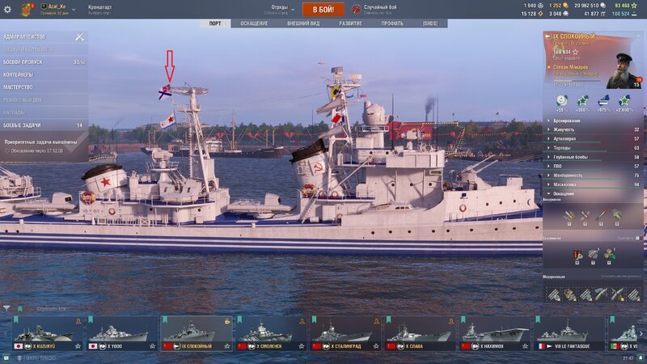Image resolution: width=647 pixels, height=364 pixels.
Task: Select the X Yodo ship card
Action: click(x=122, y=333)
